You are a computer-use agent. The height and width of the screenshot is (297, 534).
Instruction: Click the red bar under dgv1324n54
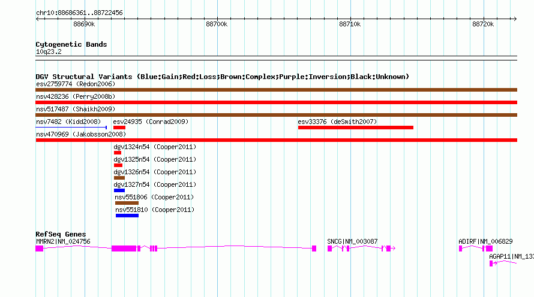pyautogui.click(x=118, y=153)
